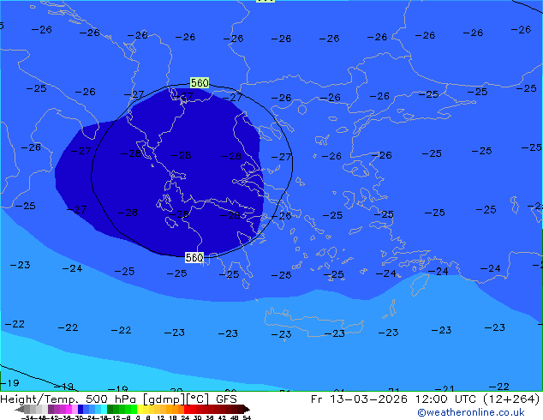Click the 54 value at the legend's right end

pyautogui.click(x=247, y=417)
